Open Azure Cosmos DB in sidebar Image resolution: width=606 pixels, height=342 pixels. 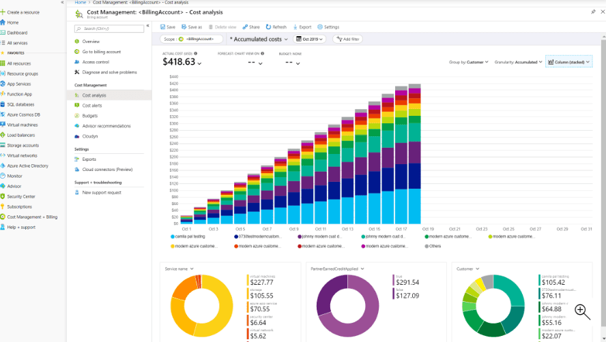coord(23,114)
